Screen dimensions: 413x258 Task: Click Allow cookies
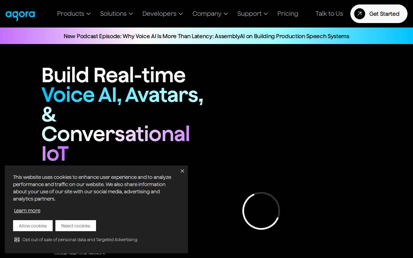(x=33, y=226)
